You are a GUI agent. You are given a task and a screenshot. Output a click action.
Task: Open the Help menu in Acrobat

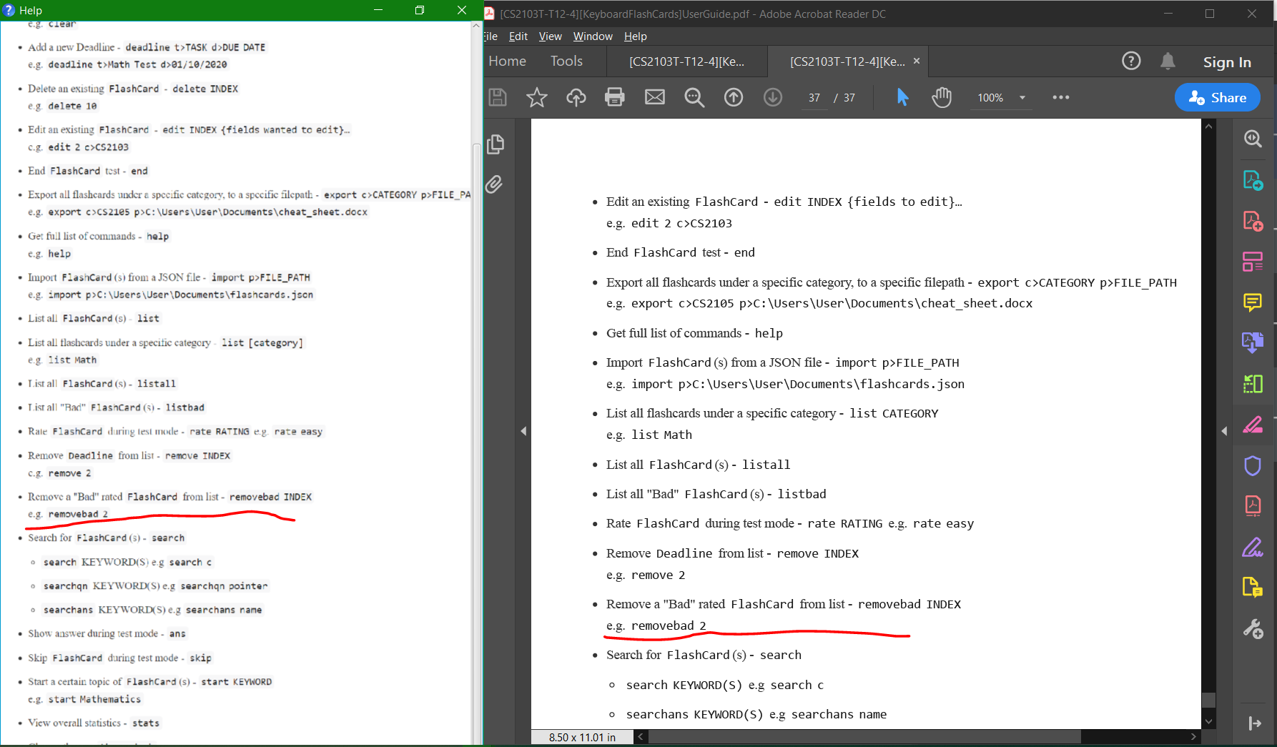[635, 36]
